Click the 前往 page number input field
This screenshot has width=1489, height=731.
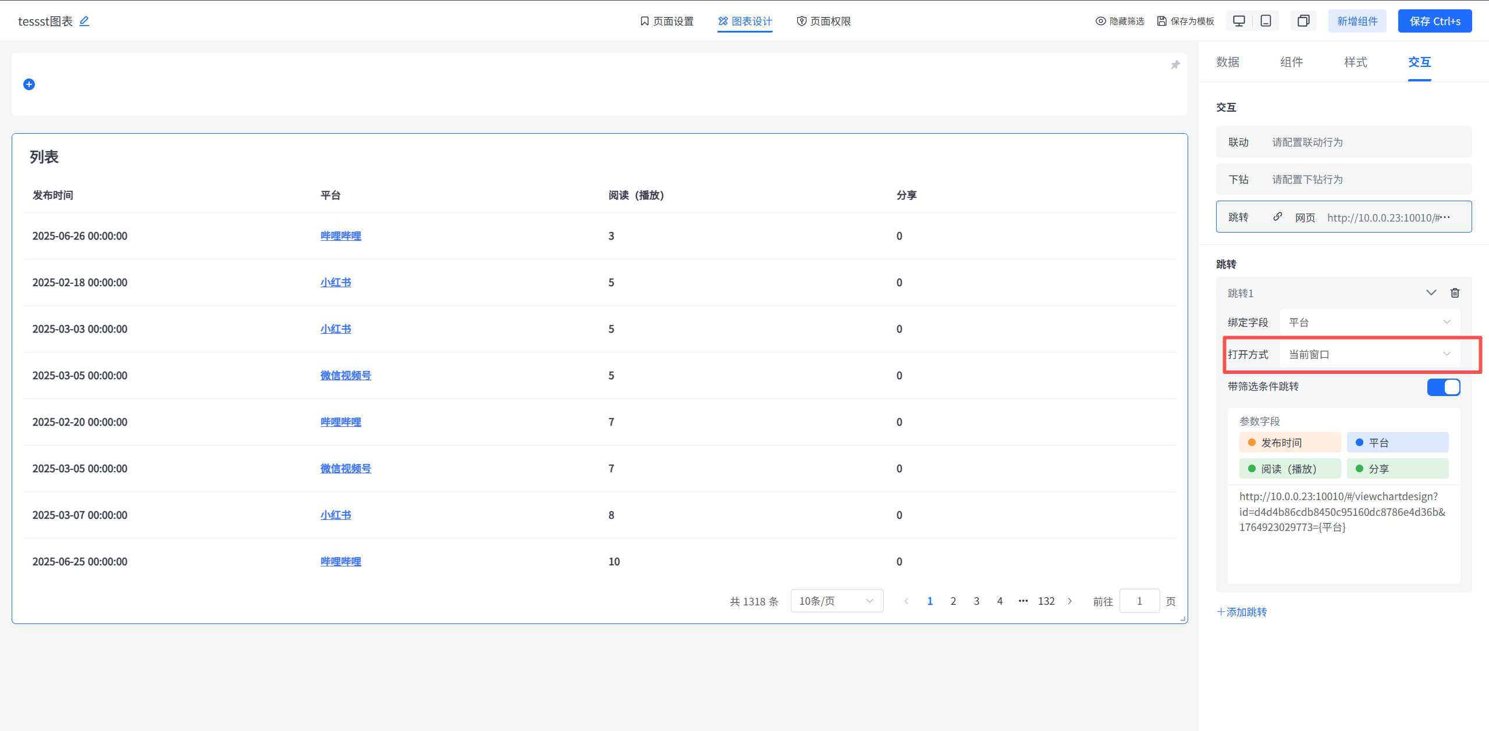click(x=1139, y=601)
